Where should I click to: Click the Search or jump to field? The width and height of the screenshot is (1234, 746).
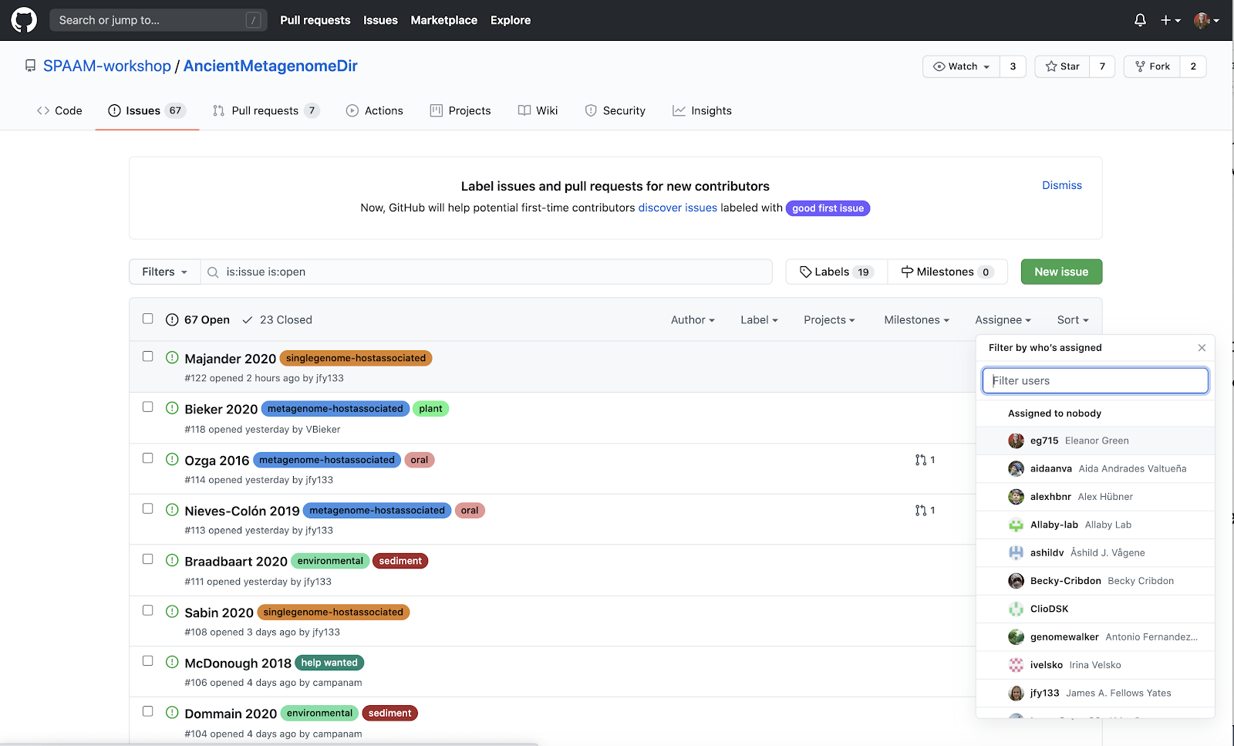[158, 20]
